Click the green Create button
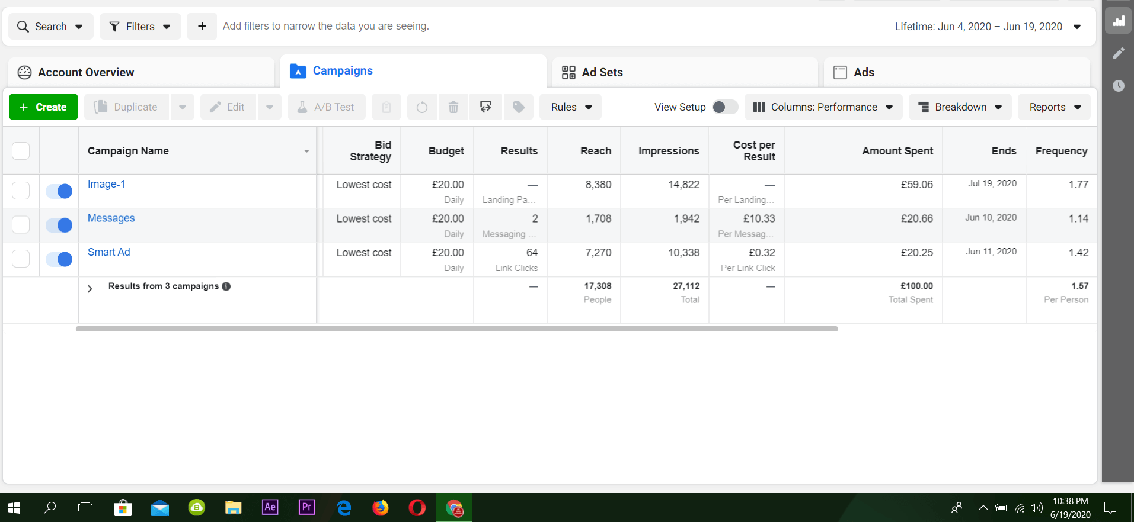Image resolution: width=1134 pixels, height=522 pixels. click(x=43, y=107)
